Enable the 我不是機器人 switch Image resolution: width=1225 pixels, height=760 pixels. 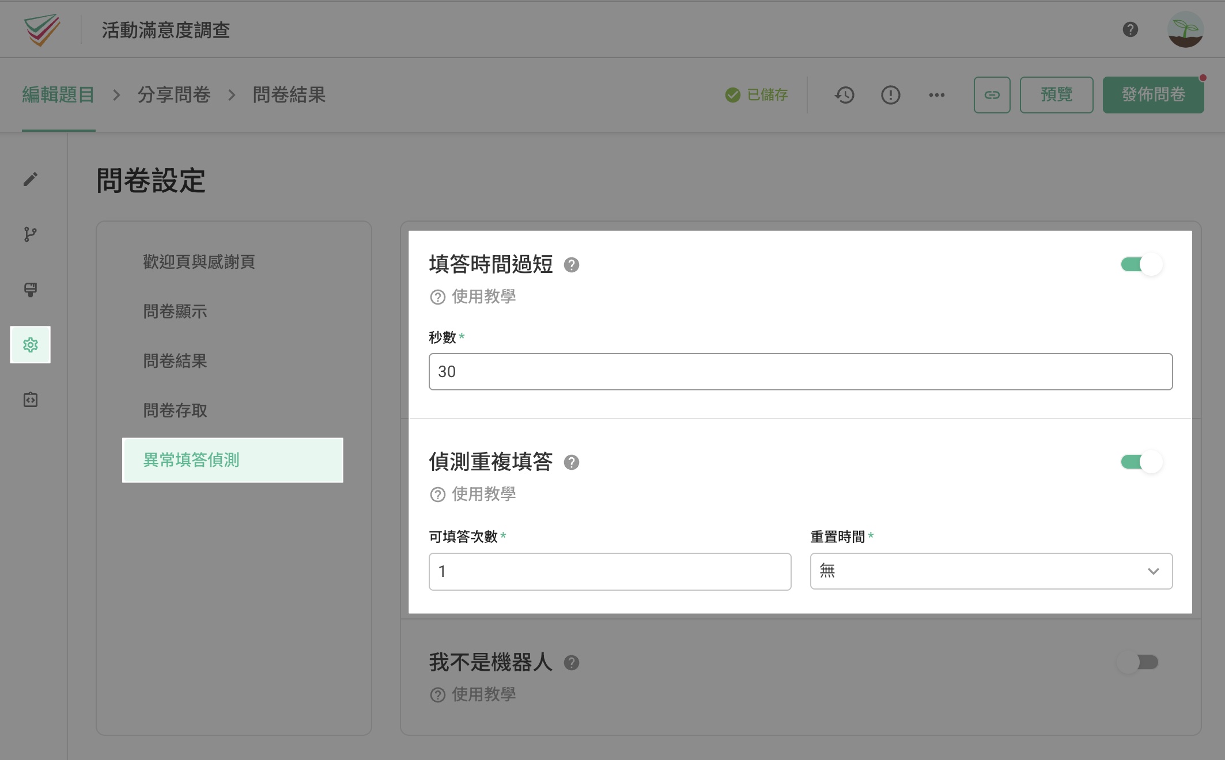click(1139, 662)
